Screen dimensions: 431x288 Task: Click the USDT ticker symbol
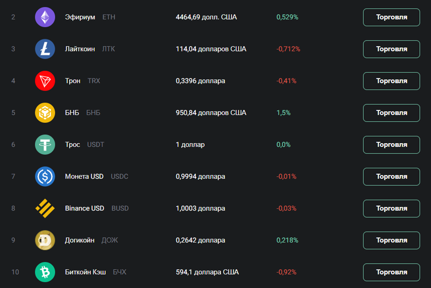click(x=96, y=145)
